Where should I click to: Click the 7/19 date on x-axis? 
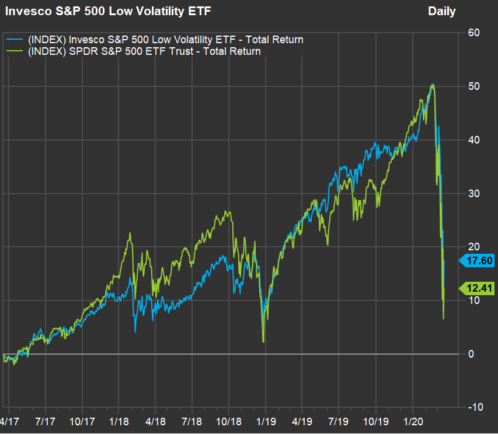tap(339, 421)
